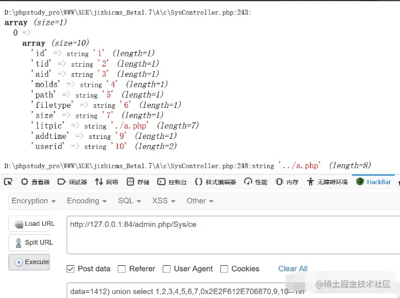Click the Accessibility (无障碍环境) person icon

tap(311, 182)
